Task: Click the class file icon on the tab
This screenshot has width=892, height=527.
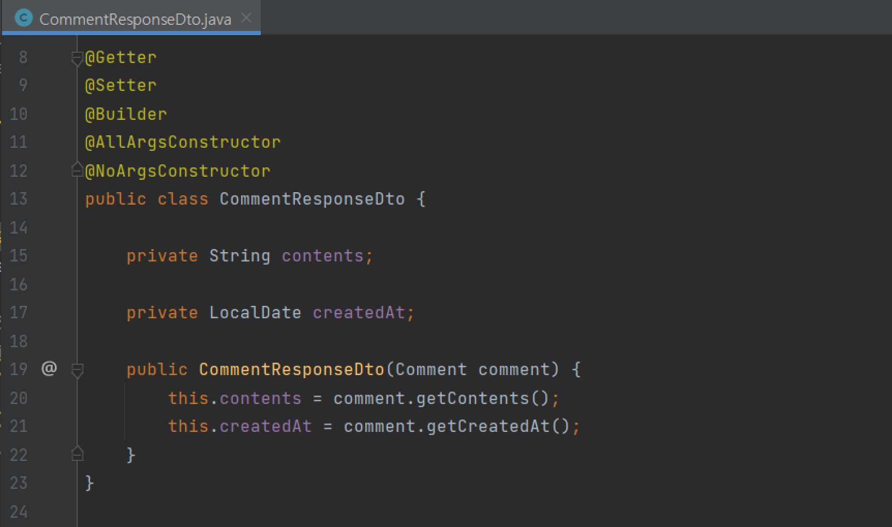Action: click(x=24, y=18)
